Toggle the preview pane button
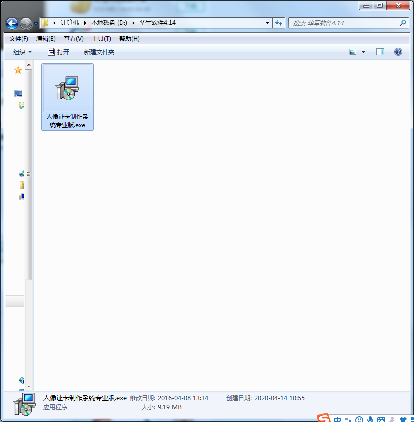414x422 pixels. click(x=380, y=52)
